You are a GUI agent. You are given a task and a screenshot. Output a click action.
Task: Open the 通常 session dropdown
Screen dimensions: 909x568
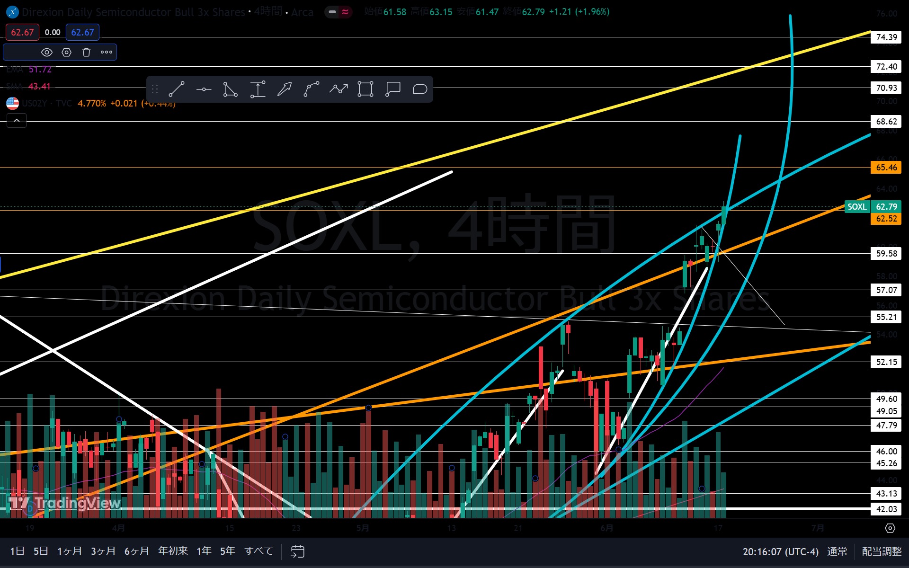(x=837, y=551)
